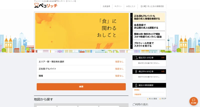Expand the エリア・駅・現在地を選択 selector
The width and height of the screenshot is (200, 107).
[81, 62]
